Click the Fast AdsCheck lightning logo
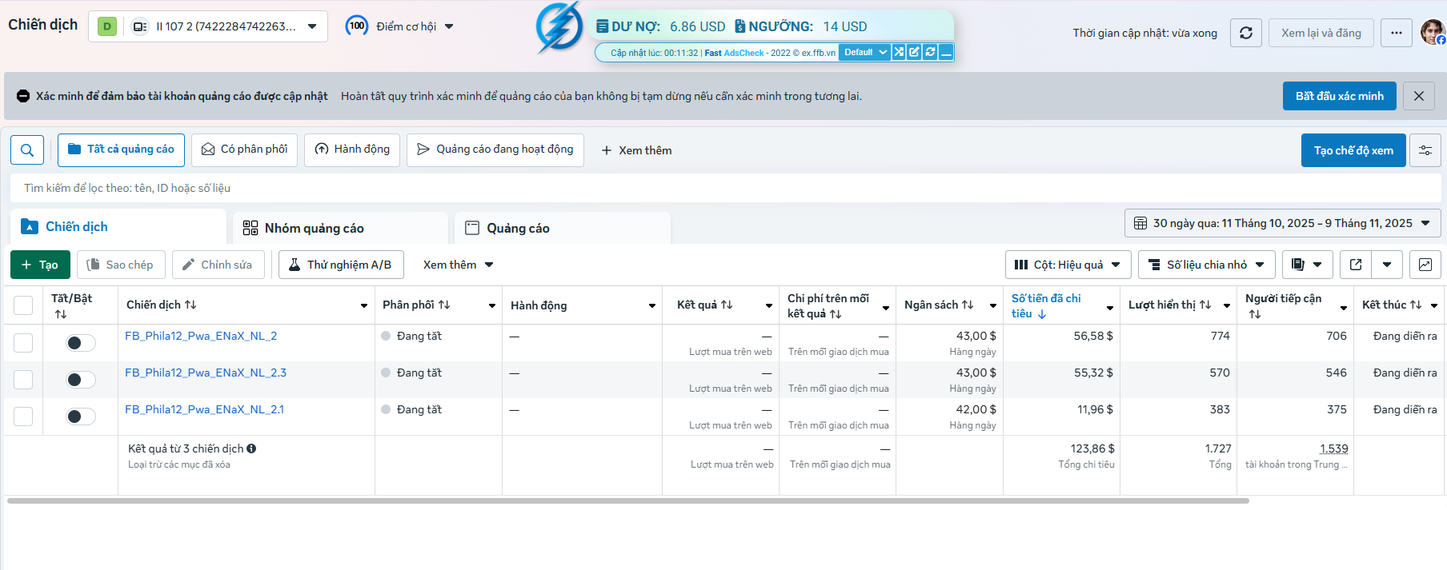This screenshot has height=570, width=1447. [x=559, y=26]
